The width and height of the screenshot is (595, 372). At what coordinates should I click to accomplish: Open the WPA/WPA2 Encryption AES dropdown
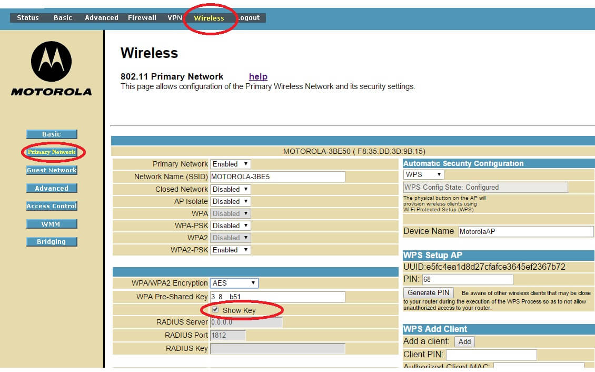[234, 283]
